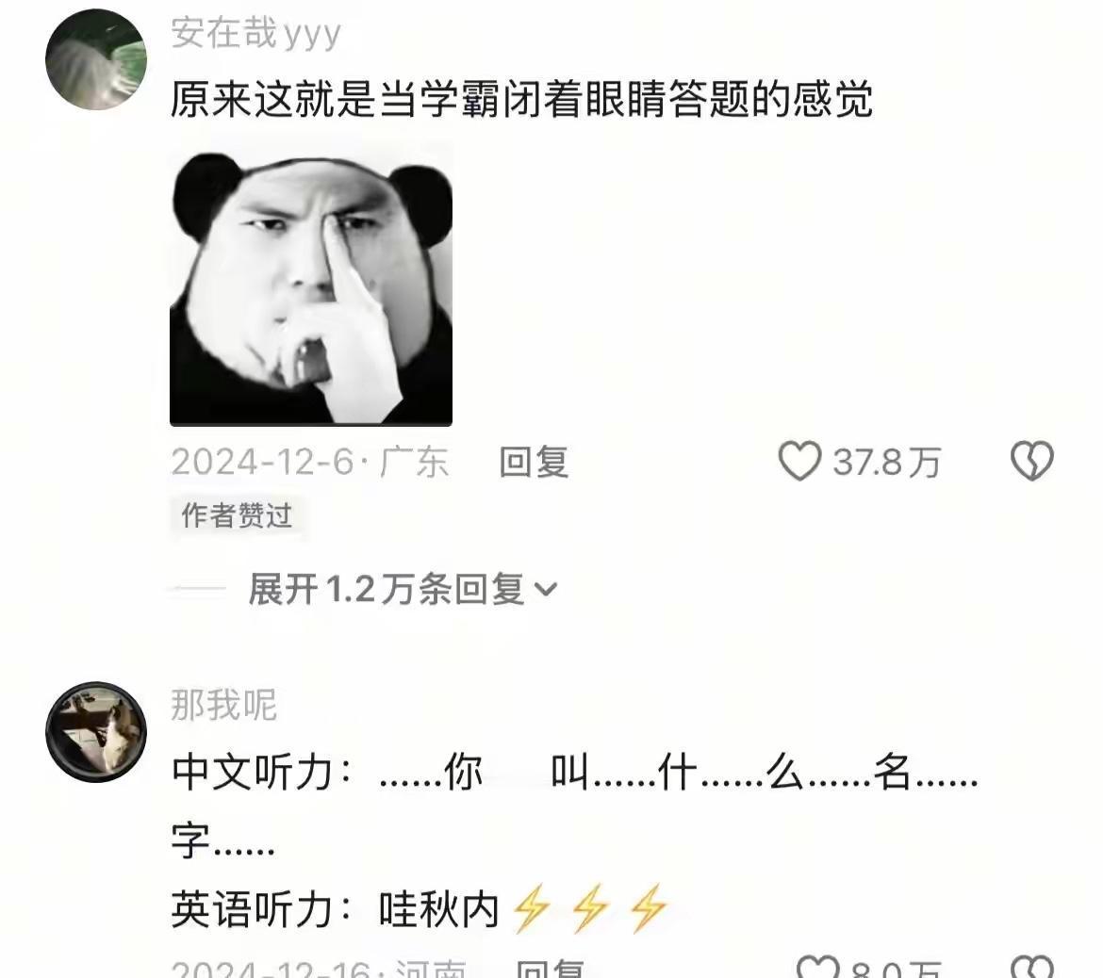
Task: Click 回复 under 那我呢's comment
Action: [551, 969]
